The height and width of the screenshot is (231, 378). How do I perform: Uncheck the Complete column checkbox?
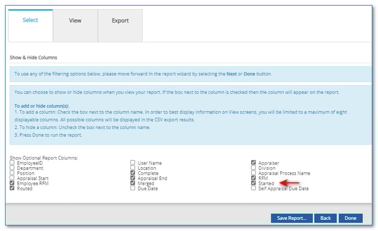pyautogui.click(x=133, y=173)
